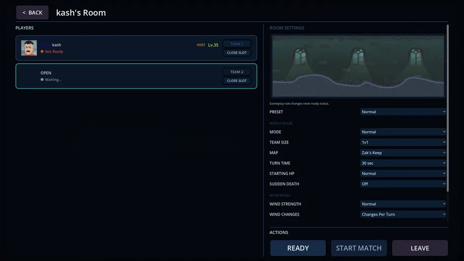Click the 'kash's Room' title

[81, 13]
